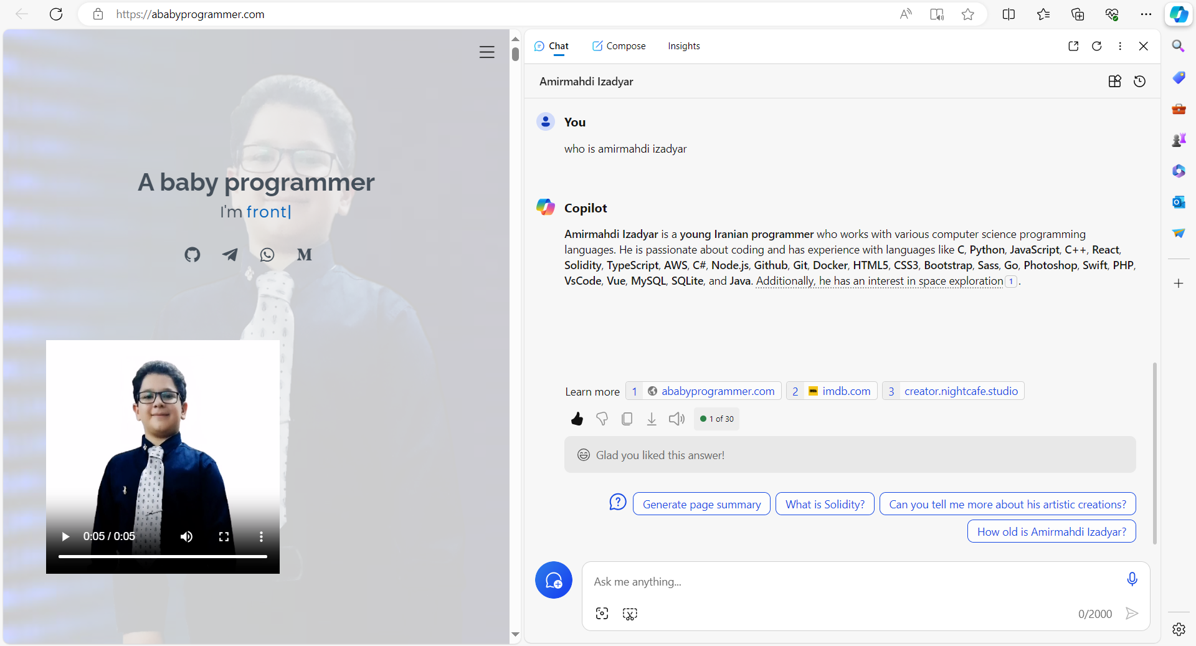This screenshot has height=646, width=1196.
Task: Click Generate page summary suggestion
Action: [x=701, y=504]
